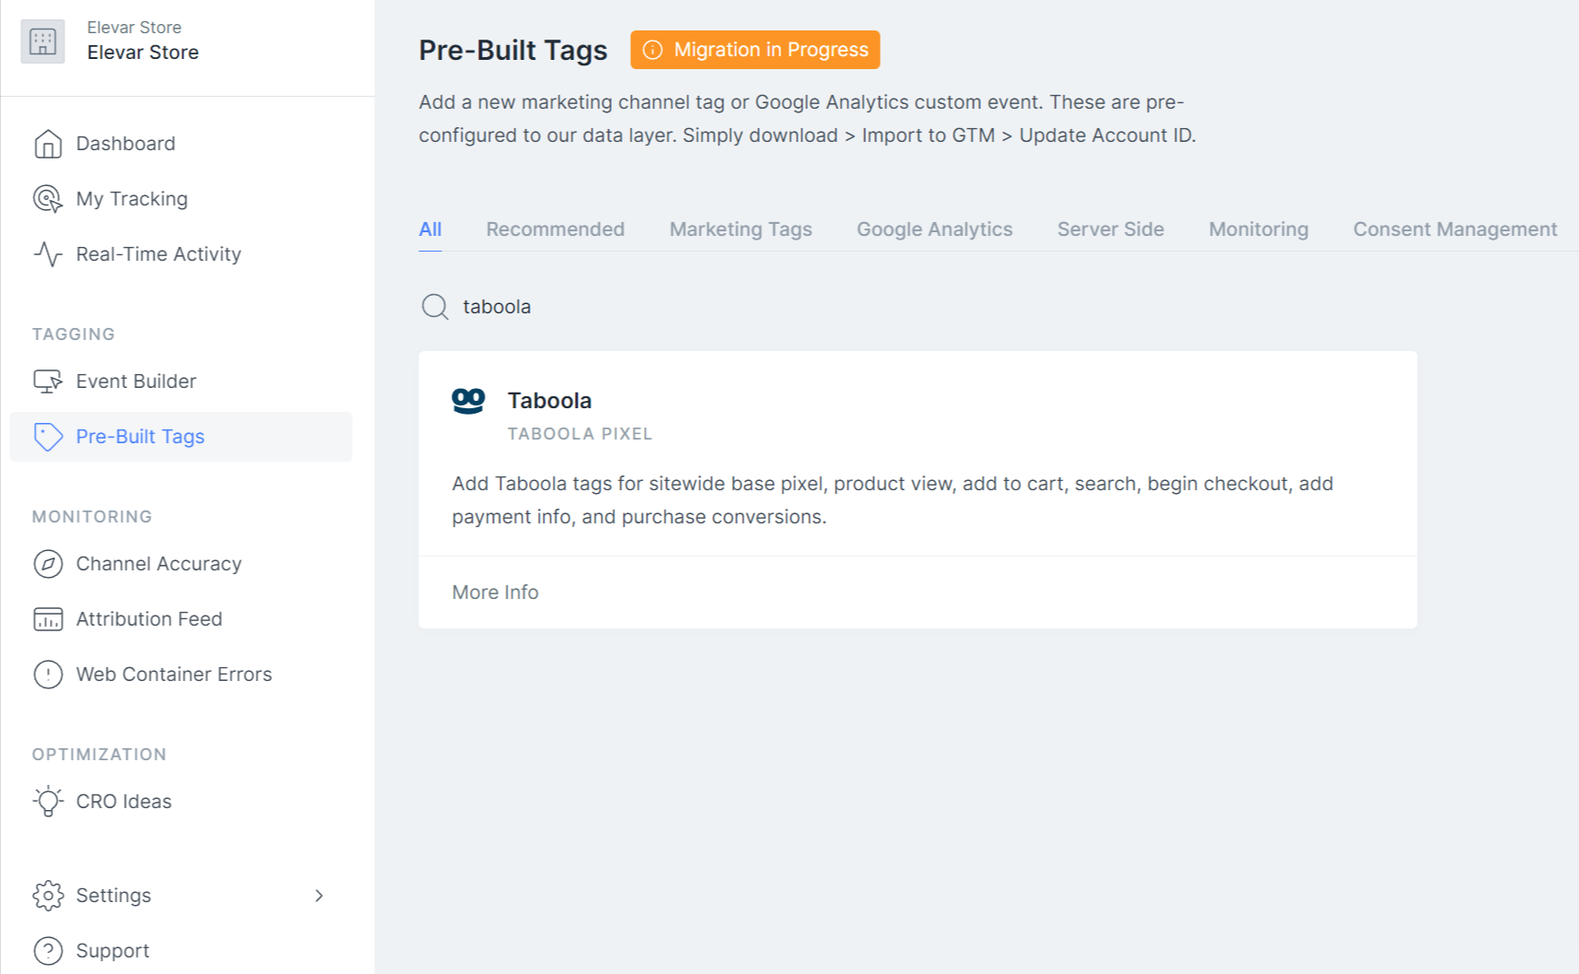Image resolution: width=1579 pixels, height=974 pixels.
Task: Click the Taboola card title
Action: coord(550,401)
